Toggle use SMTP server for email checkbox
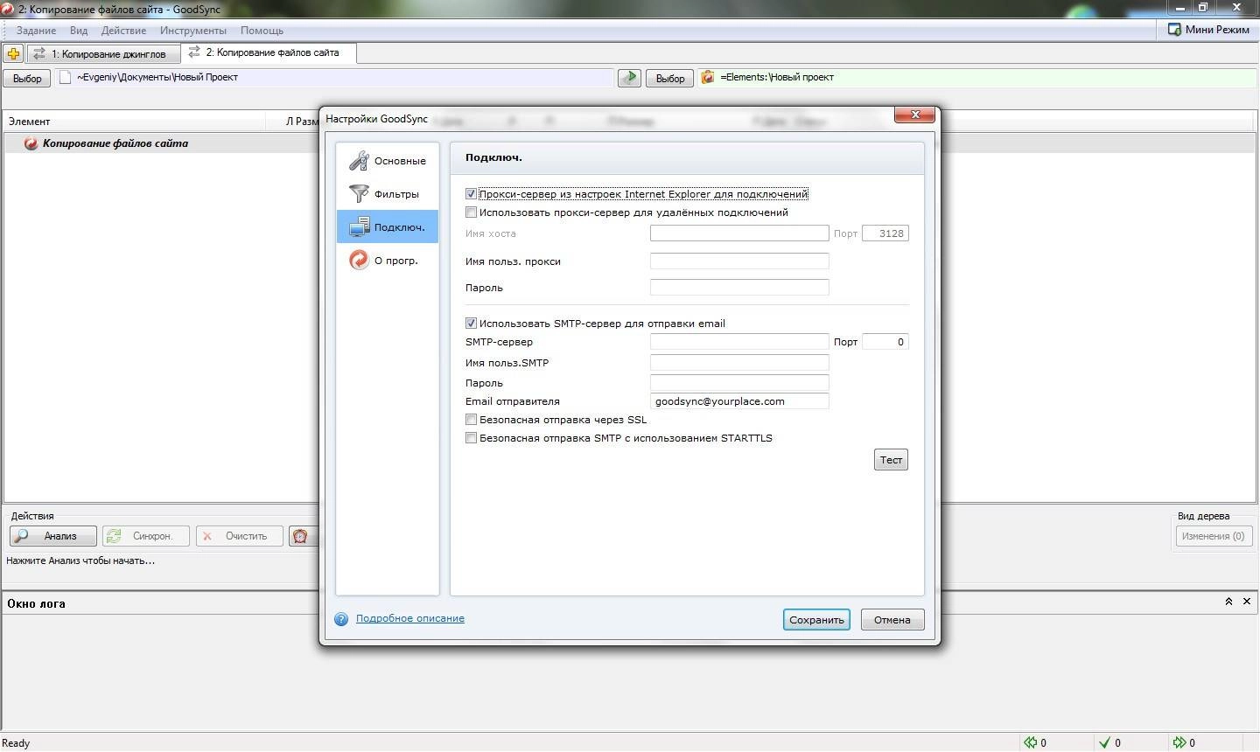 click(471, 324)
